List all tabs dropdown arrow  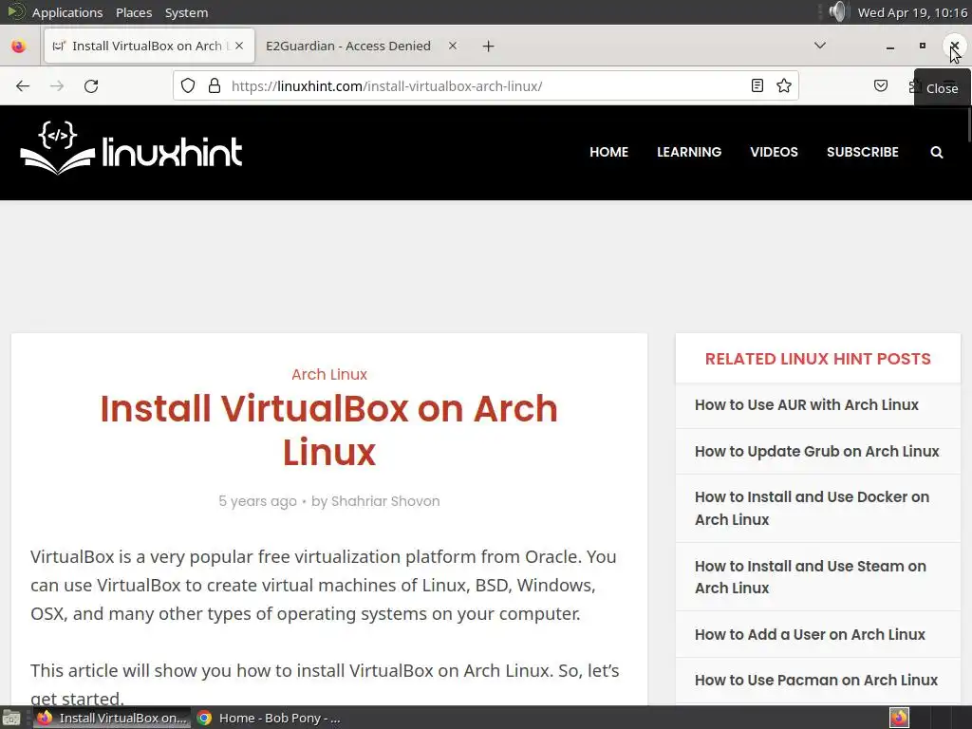point(820,46)
